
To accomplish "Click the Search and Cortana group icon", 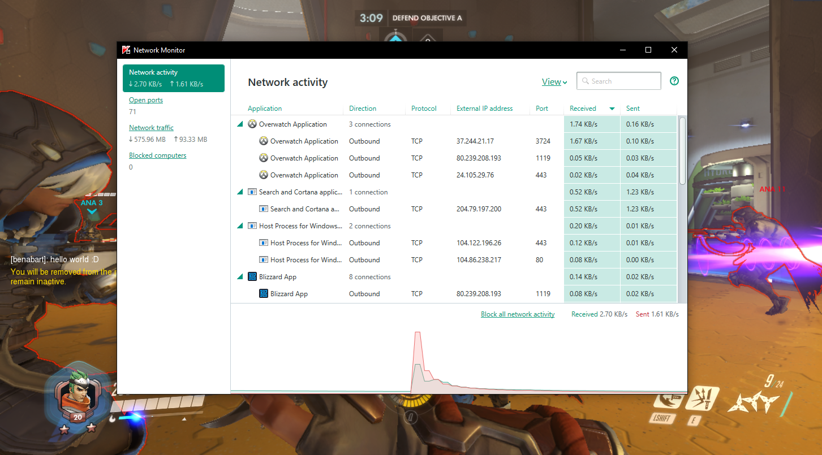I will pos(252,192).
